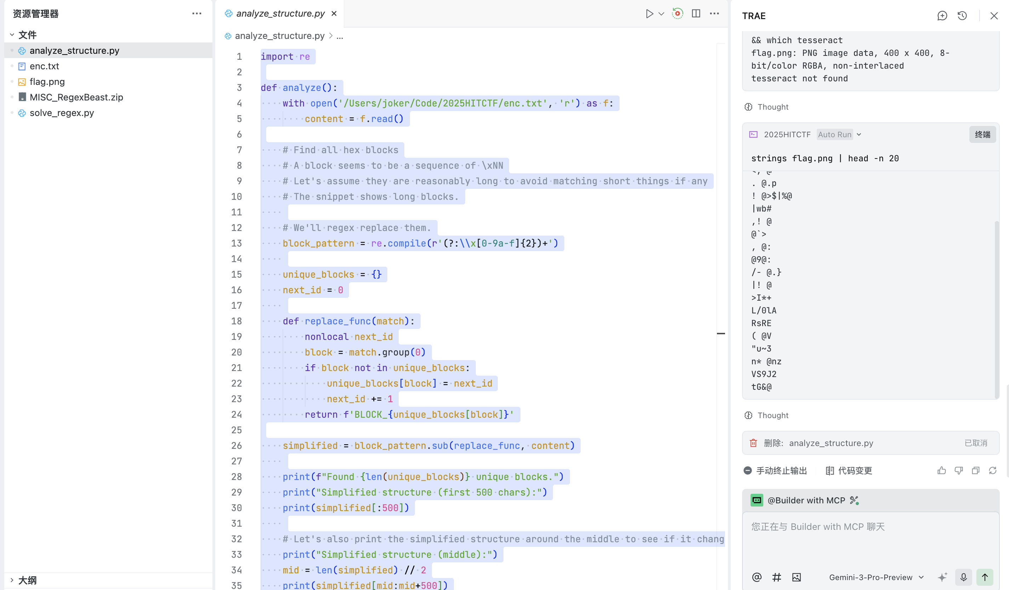The image size is (1009, 590).
Task: Click the debug rerun icon in editor toolbar
Action: coord(677,13)
